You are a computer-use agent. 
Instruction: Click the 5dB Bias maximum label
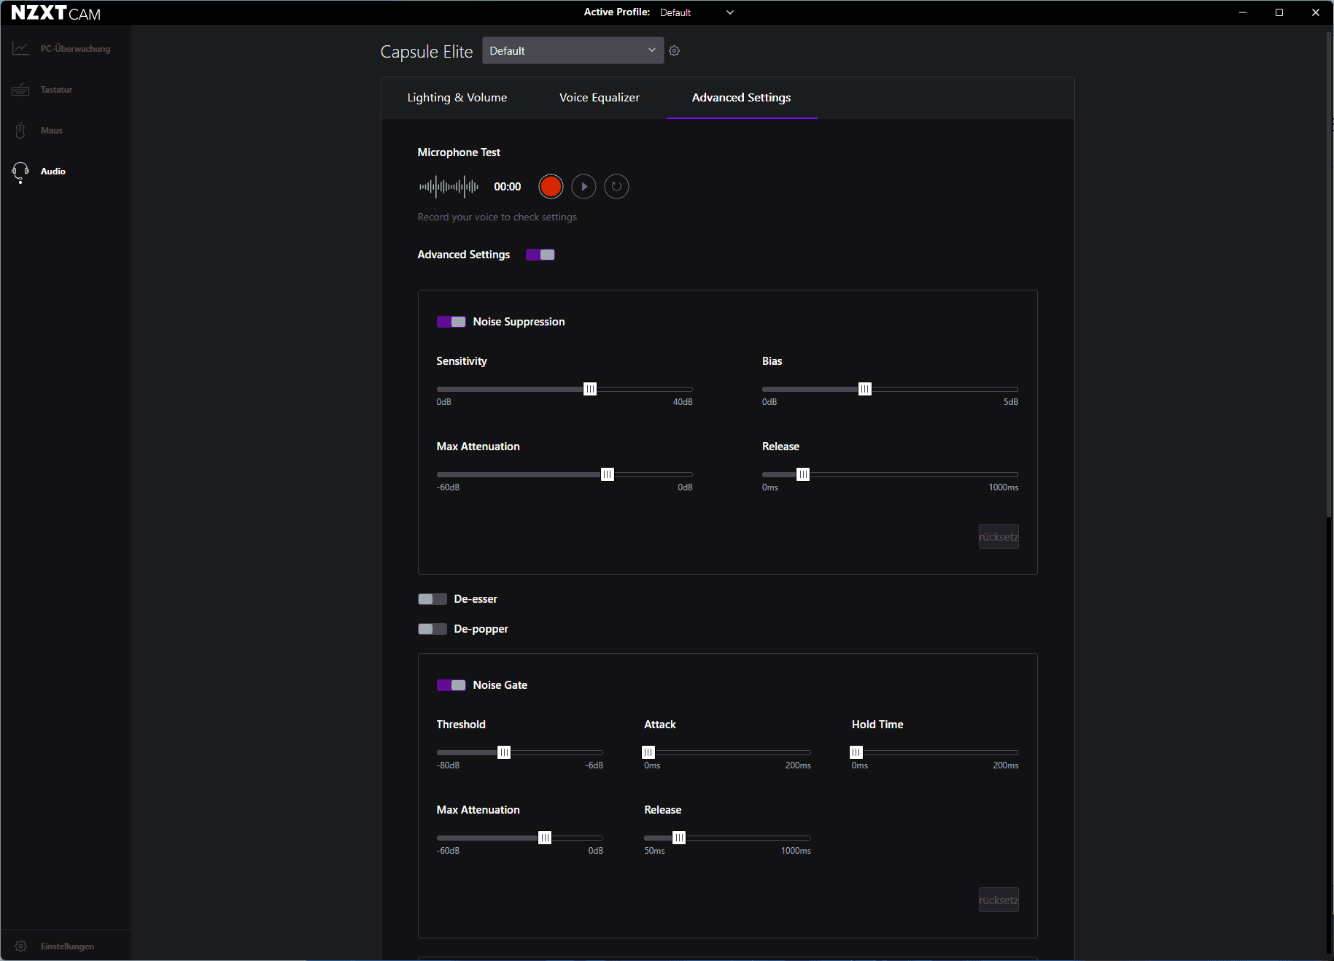coord(1011,402)
